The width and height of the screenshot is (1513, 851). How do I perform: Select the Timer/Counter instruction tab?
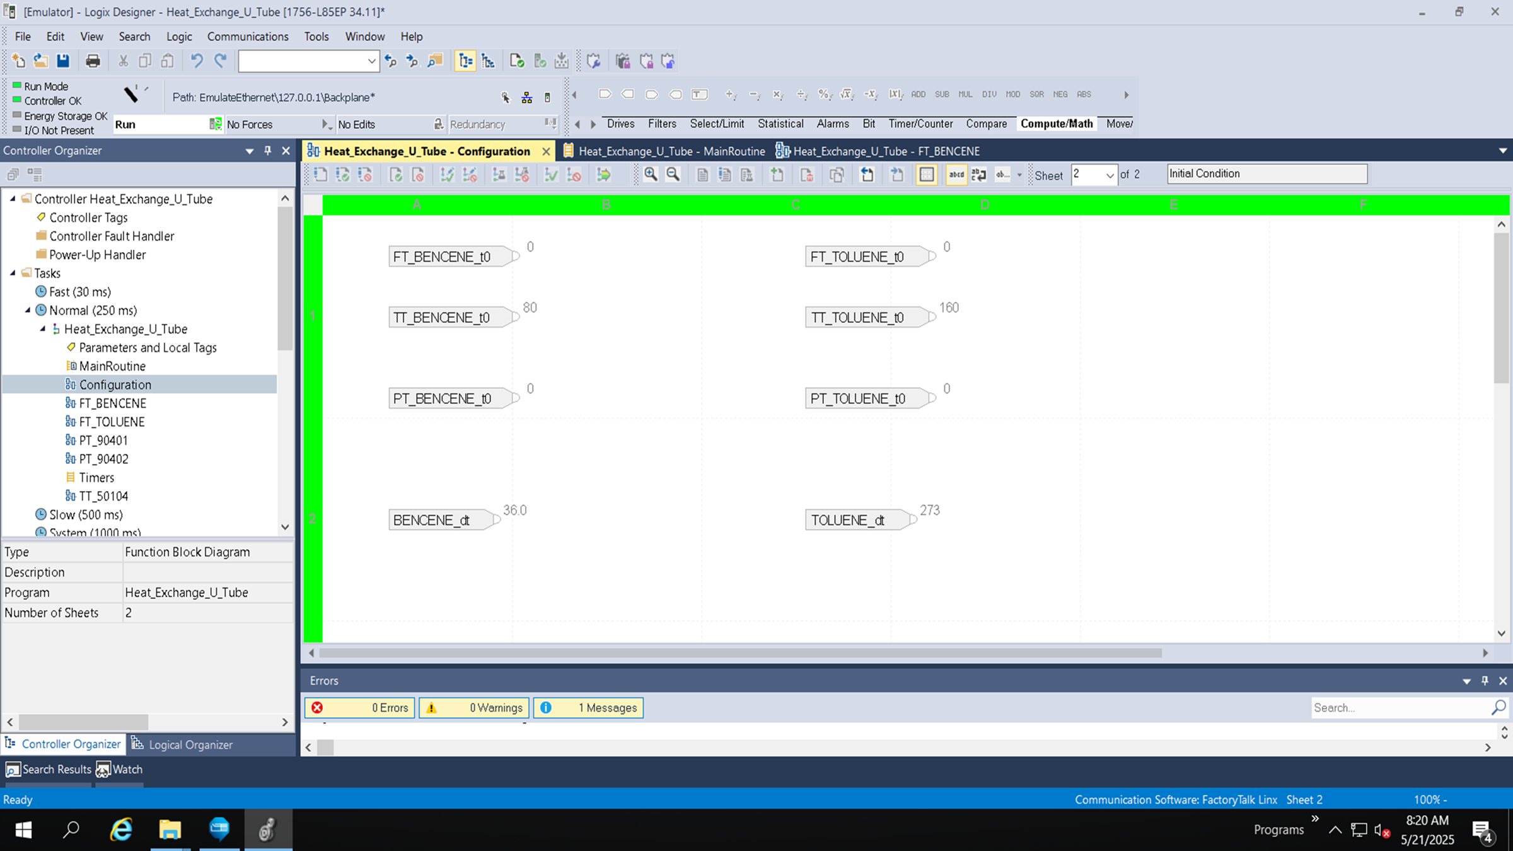(x=920, y=124)
